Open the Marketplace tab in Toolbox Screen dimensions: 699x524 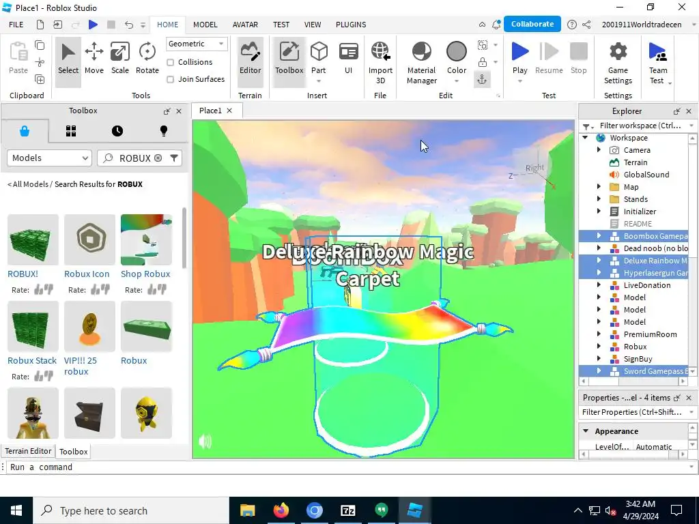coord(25,131)
